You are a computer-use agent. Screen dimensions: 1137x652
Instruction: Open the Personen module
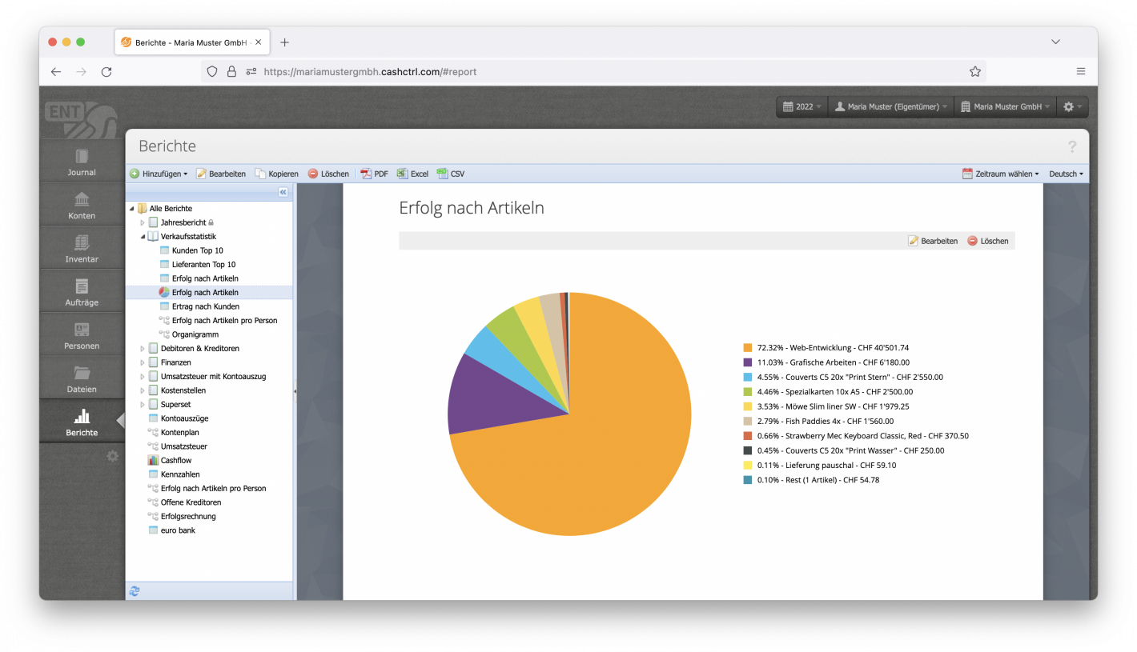(82, 334)
